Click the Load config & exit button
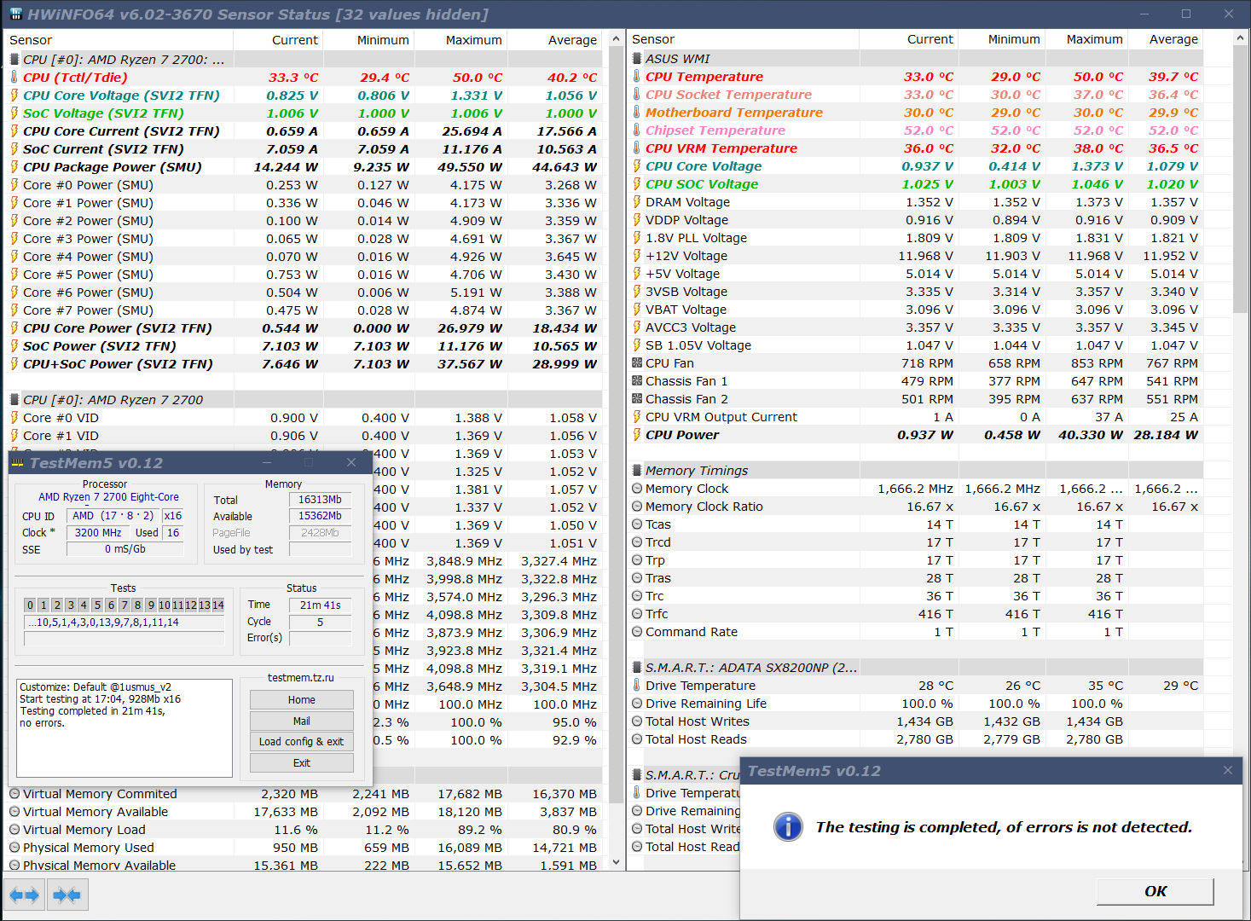Viewport: 1251px width, 921px height. coord(302,742)
